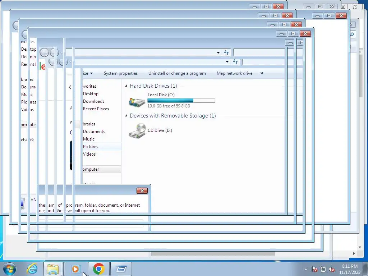Click 19.0 GB free of 59.8 GB text
The height and width of the screenshot is (276, 368).
(169, 106)
